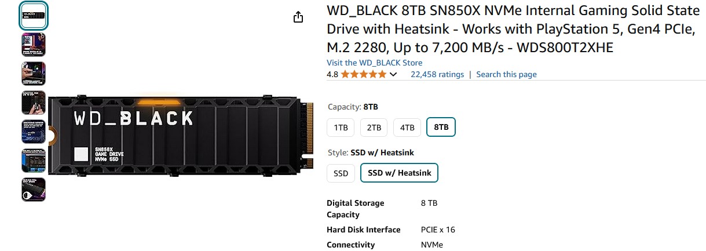This screenshot has height=251, width=706.
Task: Click the 4.8 rating number
Action: coord(332,74)
